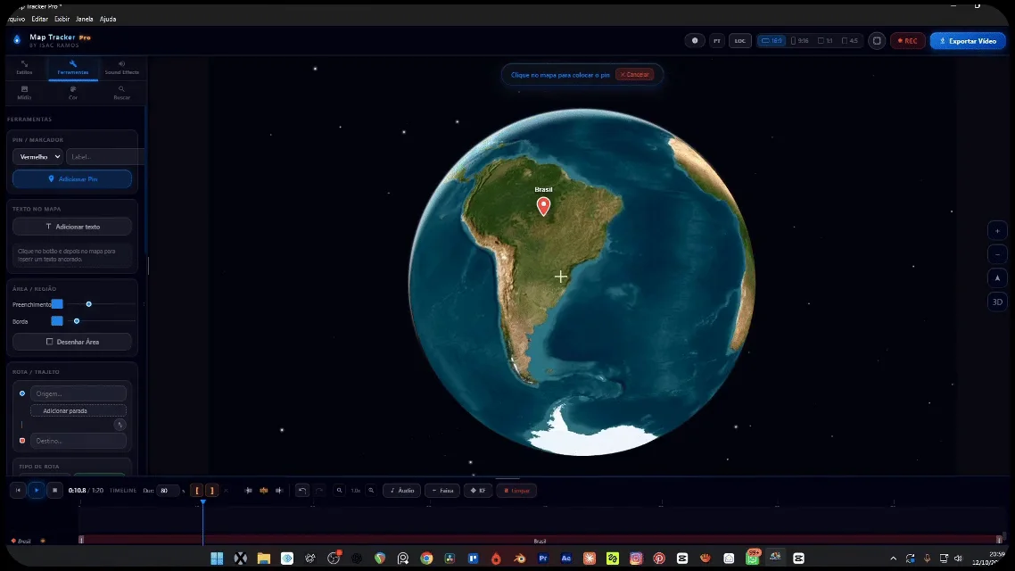This screenshot has height=571, width=1015.
Task: Click the Brasil pin on the globe
Action: (544, 206)
